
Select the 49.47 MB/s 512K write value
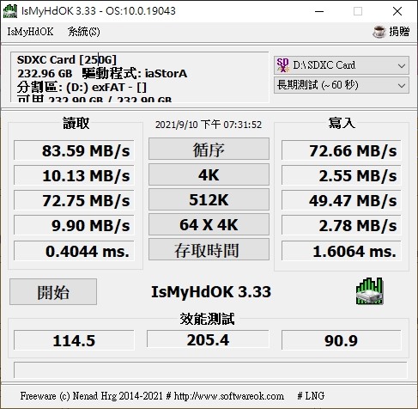tap(342, 200)
